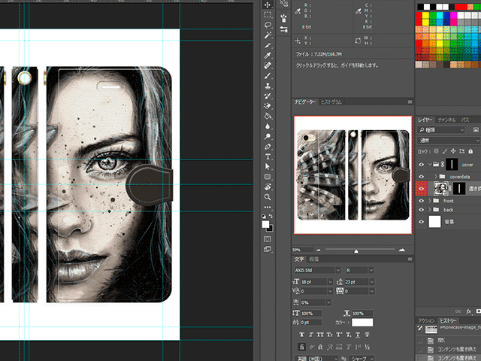Click the navigator zoom slider handle

pyautogui.click(x=356, y=250)
